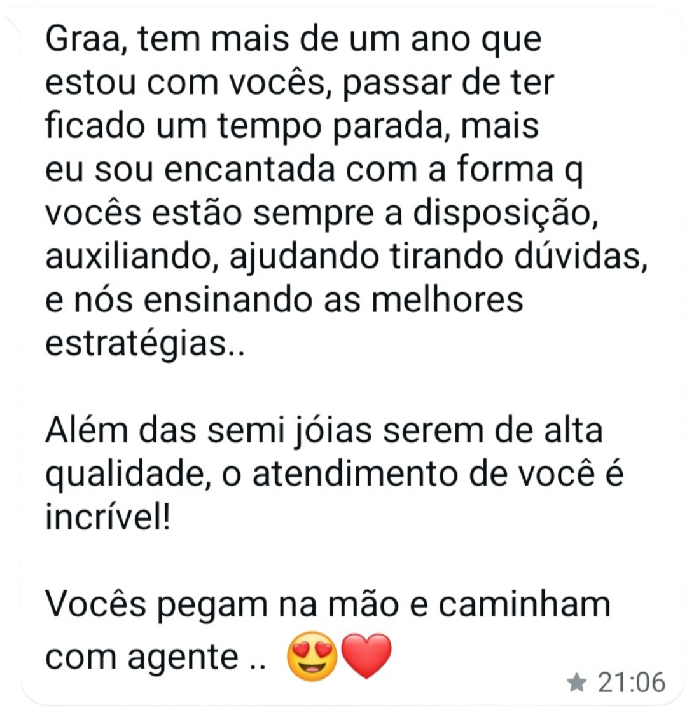Tap the word "agente" in last line
This screenshot has height=708, width=687.
[183, 657]
